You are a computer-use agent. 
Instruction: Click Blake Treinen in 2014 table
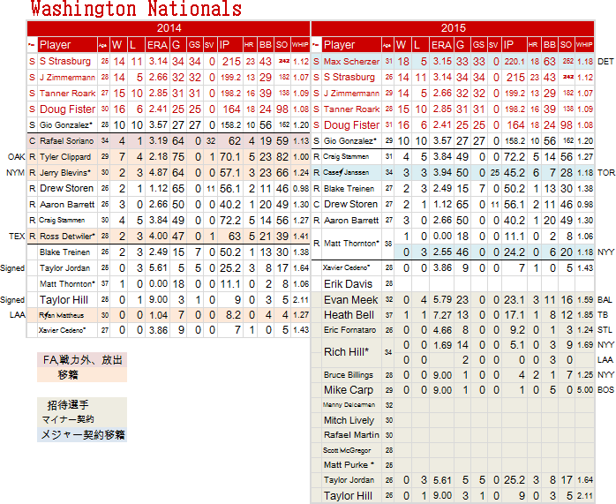(x=64, y=252)
